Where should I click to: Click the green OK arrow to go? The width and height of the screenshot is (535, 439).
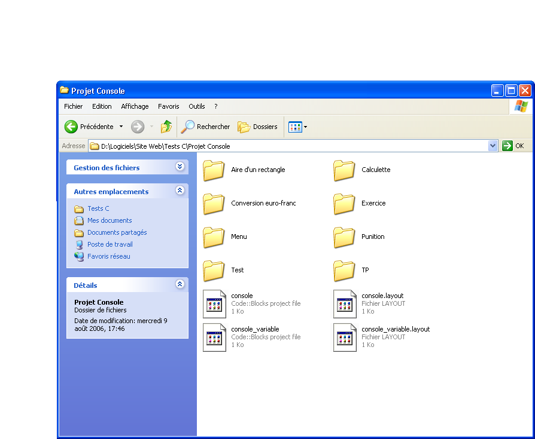pyautogui.click(x=507, y=145)
